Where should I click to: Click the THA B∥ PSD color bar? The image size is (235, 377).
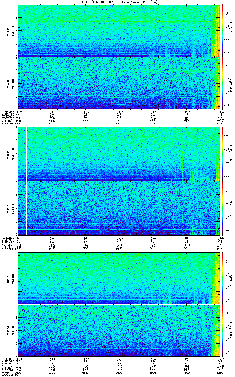(x=222, y=83)
